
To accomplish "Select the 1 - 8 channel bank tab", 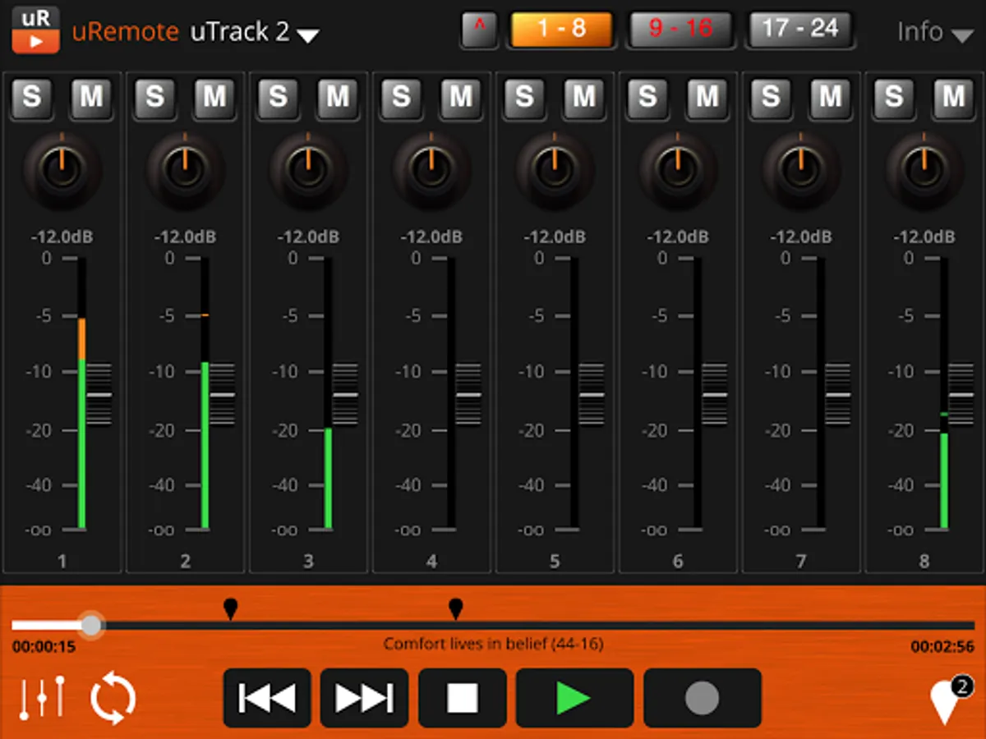I will (562, 30).
